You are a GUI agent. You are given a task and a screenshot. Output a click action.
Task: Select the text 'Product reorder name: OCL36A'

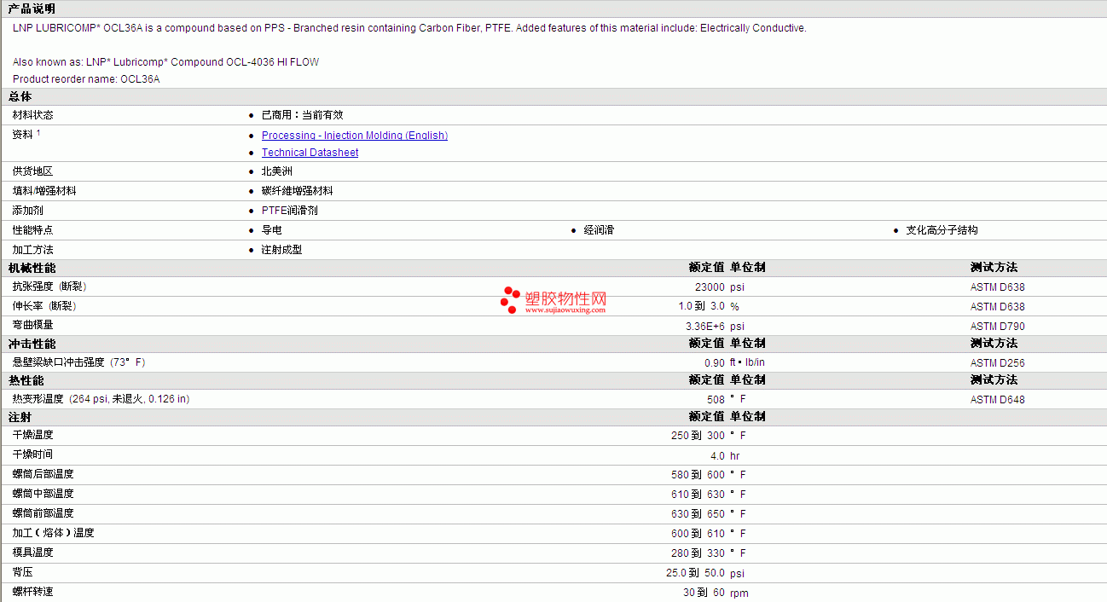point(86,79)
